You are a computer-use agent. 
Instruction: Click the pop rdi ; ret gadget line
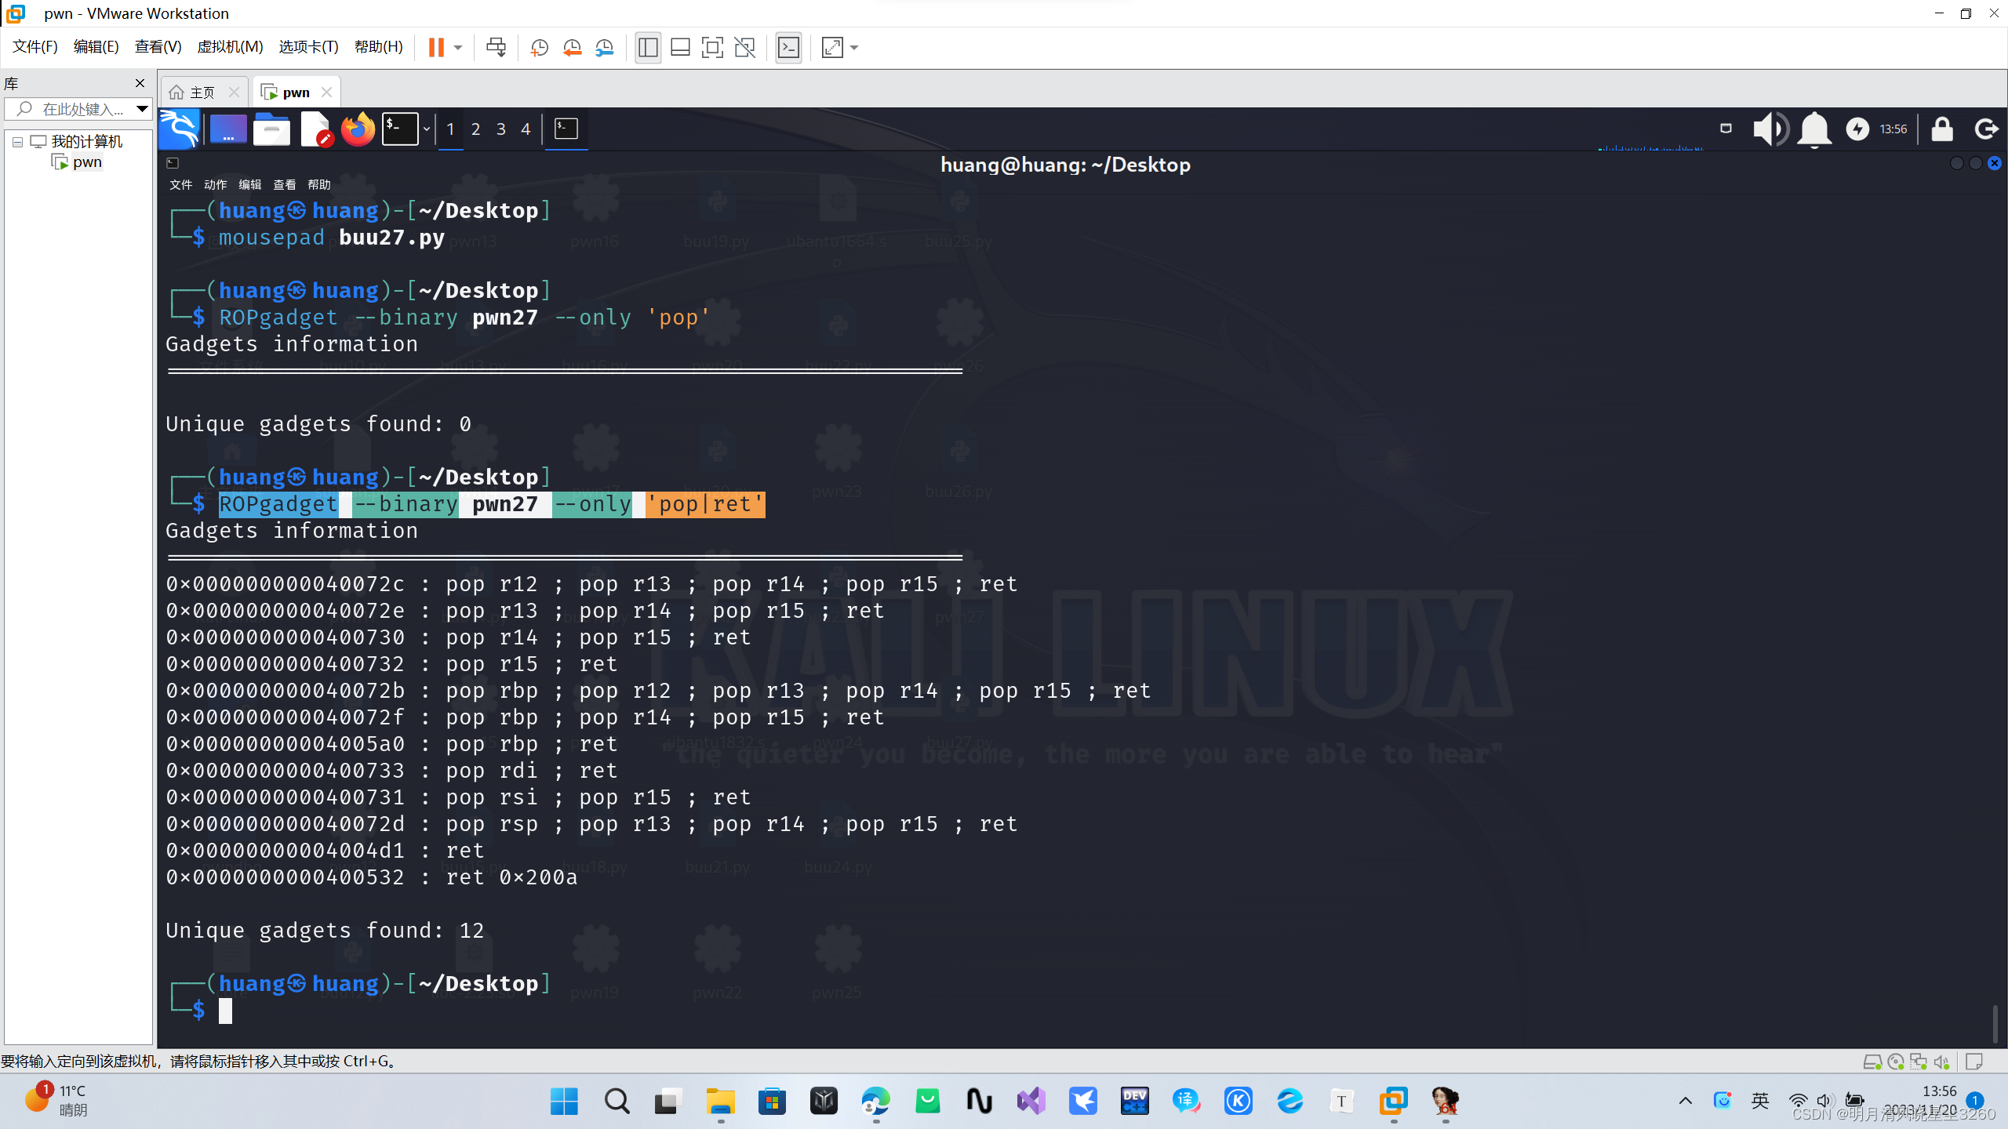tap(391, 771)
